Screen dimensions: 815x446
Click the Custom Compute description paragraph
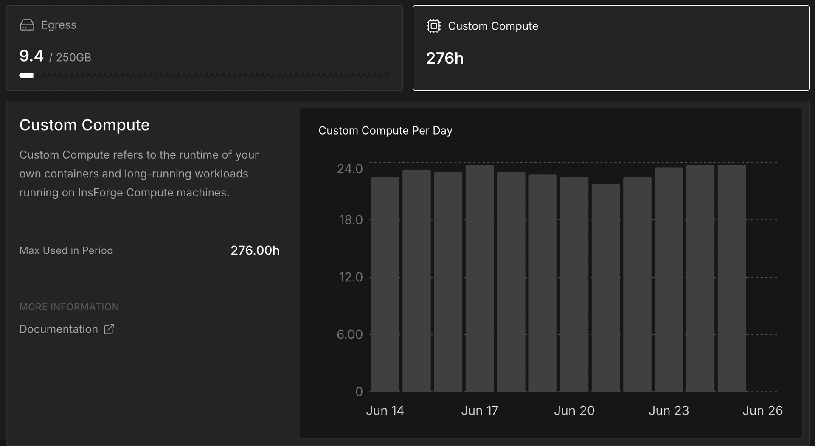[x=139, y=174]
